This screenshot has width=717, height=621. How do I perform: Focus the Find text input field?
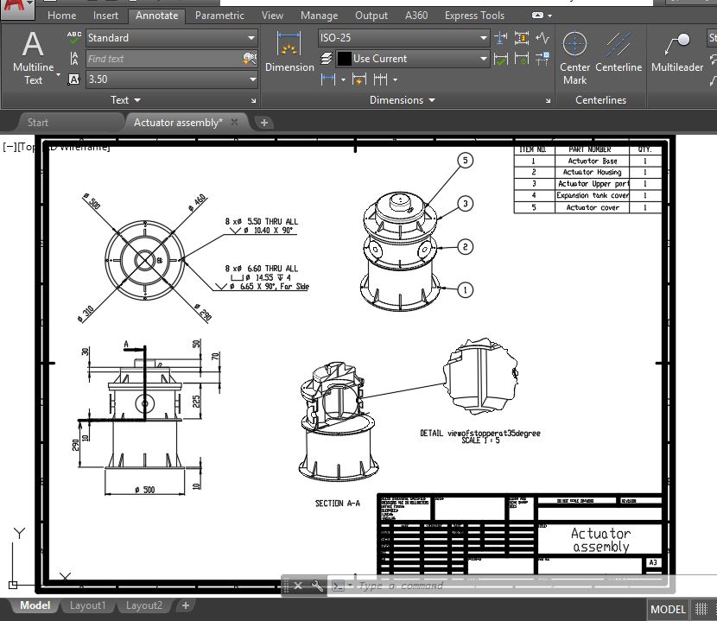pyautogui.click(x=165, y=59)
